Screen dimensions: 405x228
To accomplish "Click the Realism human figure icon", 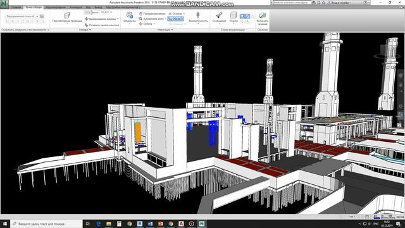I will (198, 15).
